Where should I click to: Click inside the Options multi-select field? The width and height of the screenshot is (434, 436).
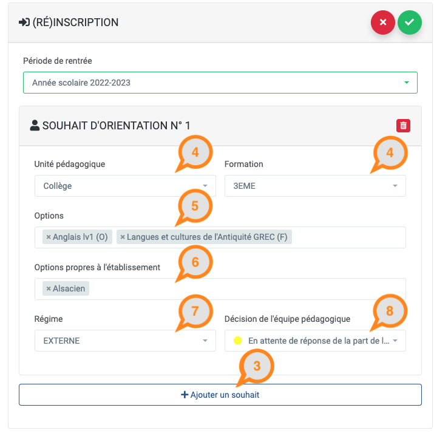point(348,237)
